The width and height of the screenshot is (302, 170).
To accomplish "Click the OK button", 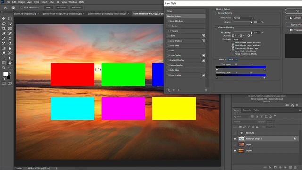I will pos(294,11).
